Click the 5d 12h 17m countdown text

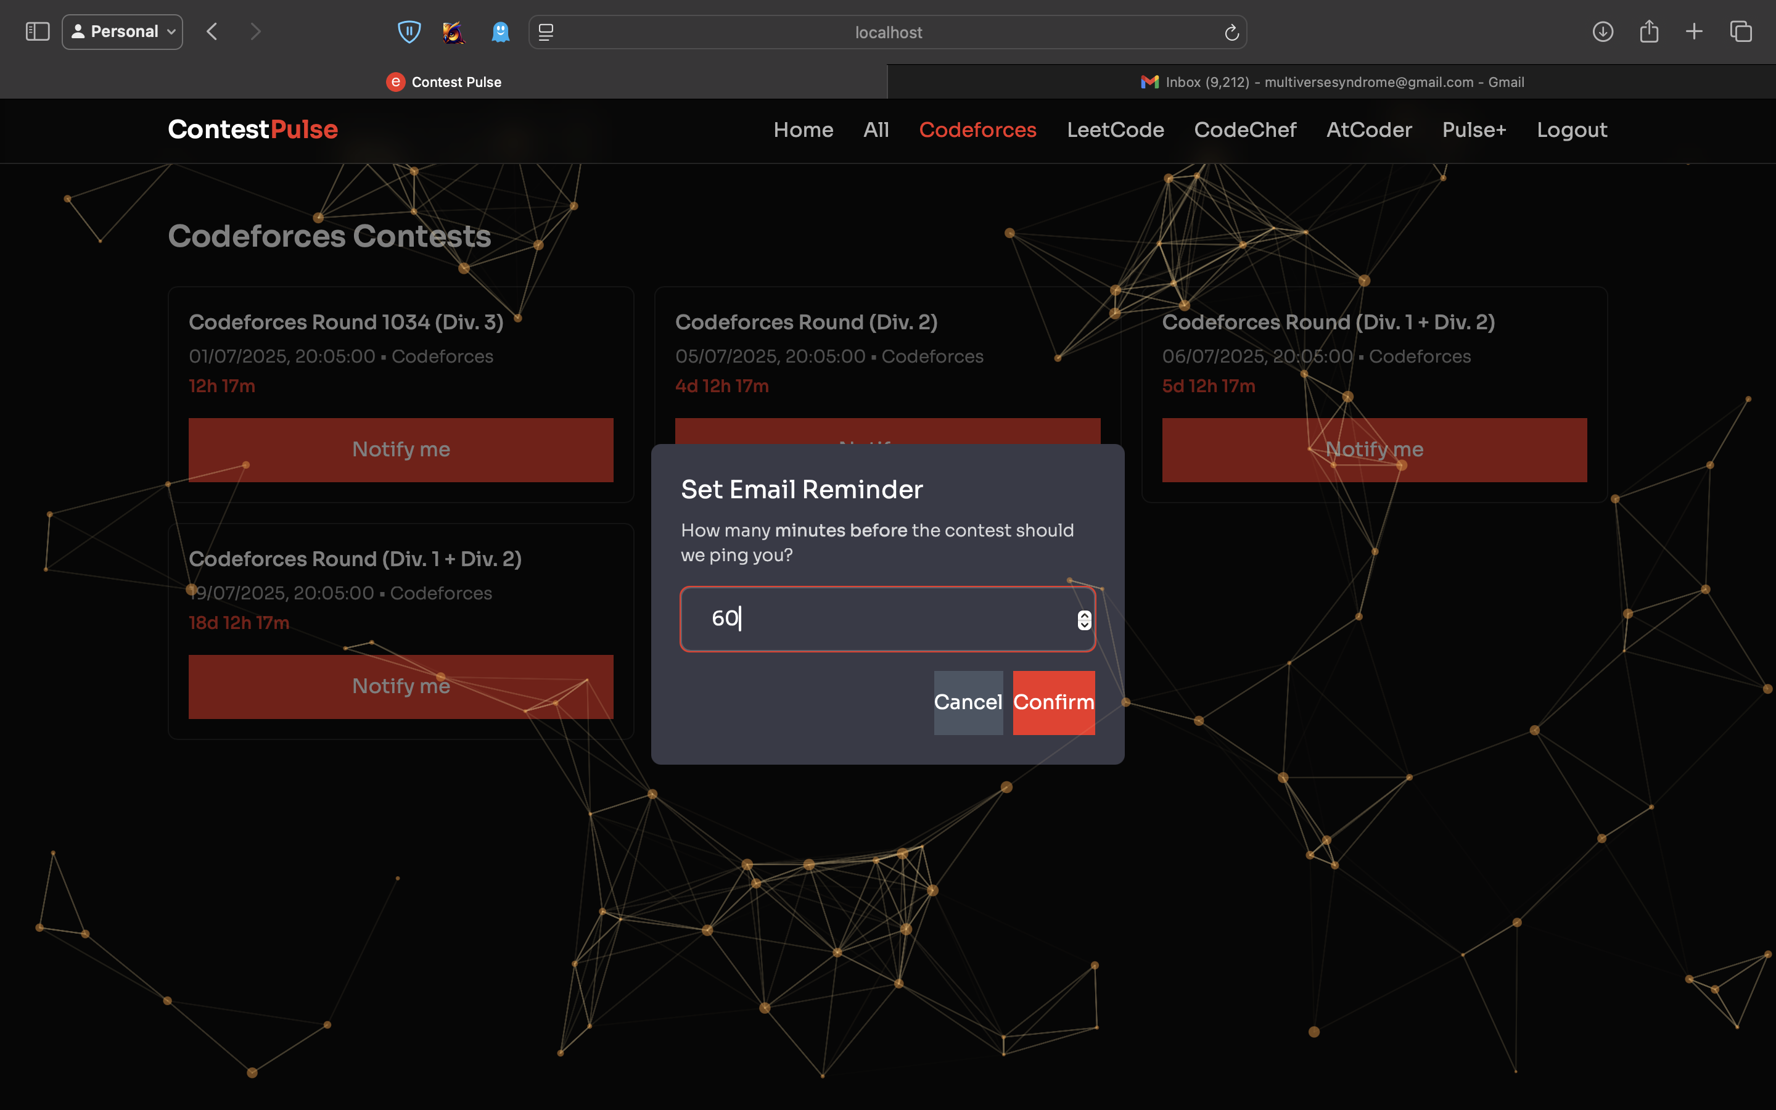click(1208, 386)
